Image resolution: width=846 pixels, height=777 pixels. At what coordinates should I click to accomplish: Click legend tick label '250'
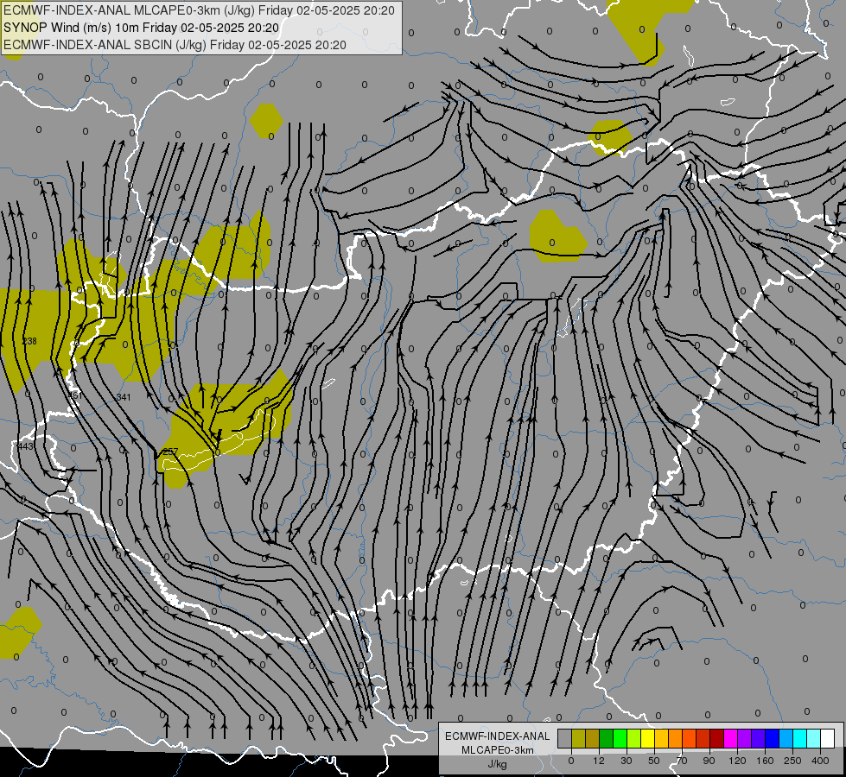click(792, 761)
